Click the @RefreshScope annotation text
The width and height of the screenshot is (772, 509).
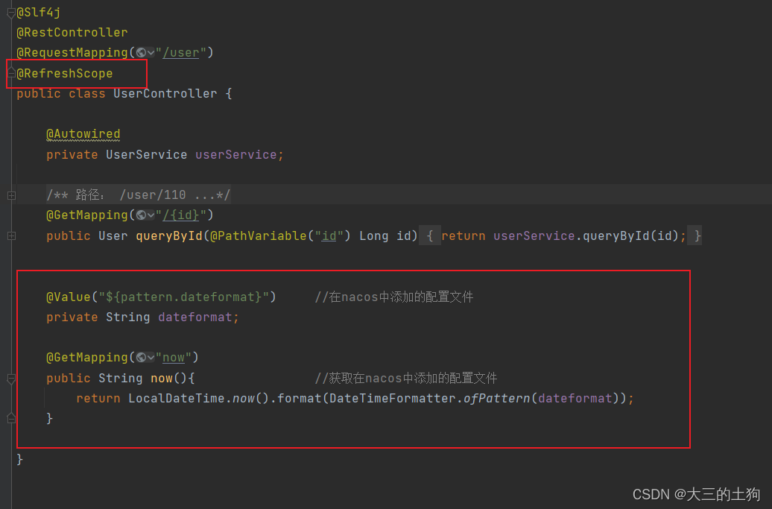[65, 73]
